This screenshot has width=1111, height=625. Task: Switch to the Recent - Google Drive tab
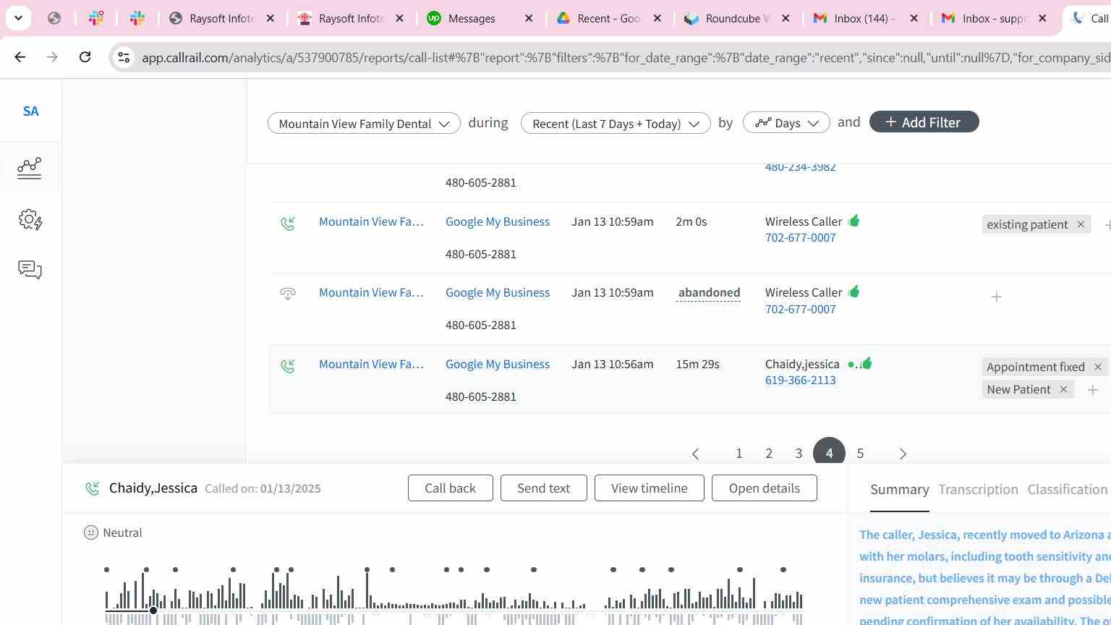(610, 18)
